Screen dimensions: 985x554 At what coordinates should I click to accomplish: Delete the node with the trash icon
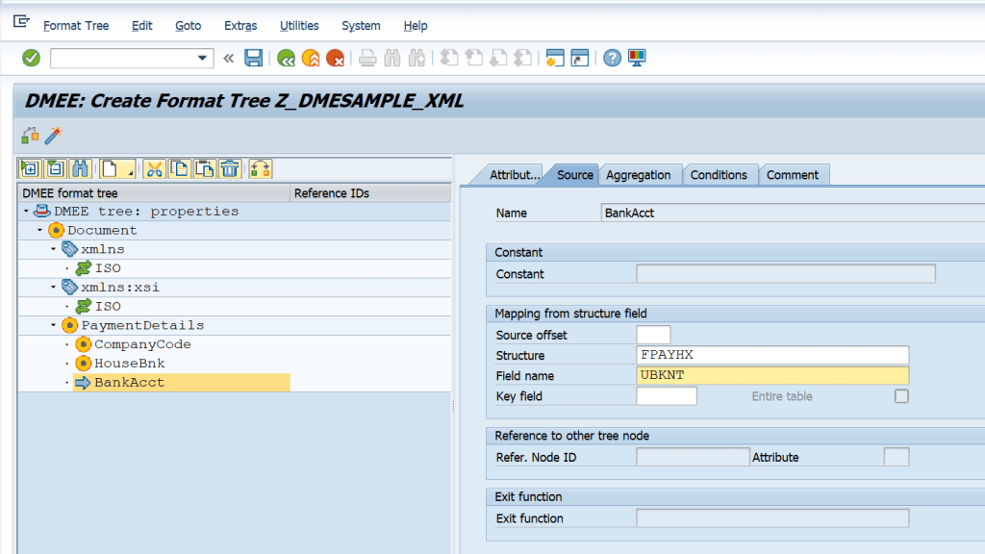(x=230, y=168)
